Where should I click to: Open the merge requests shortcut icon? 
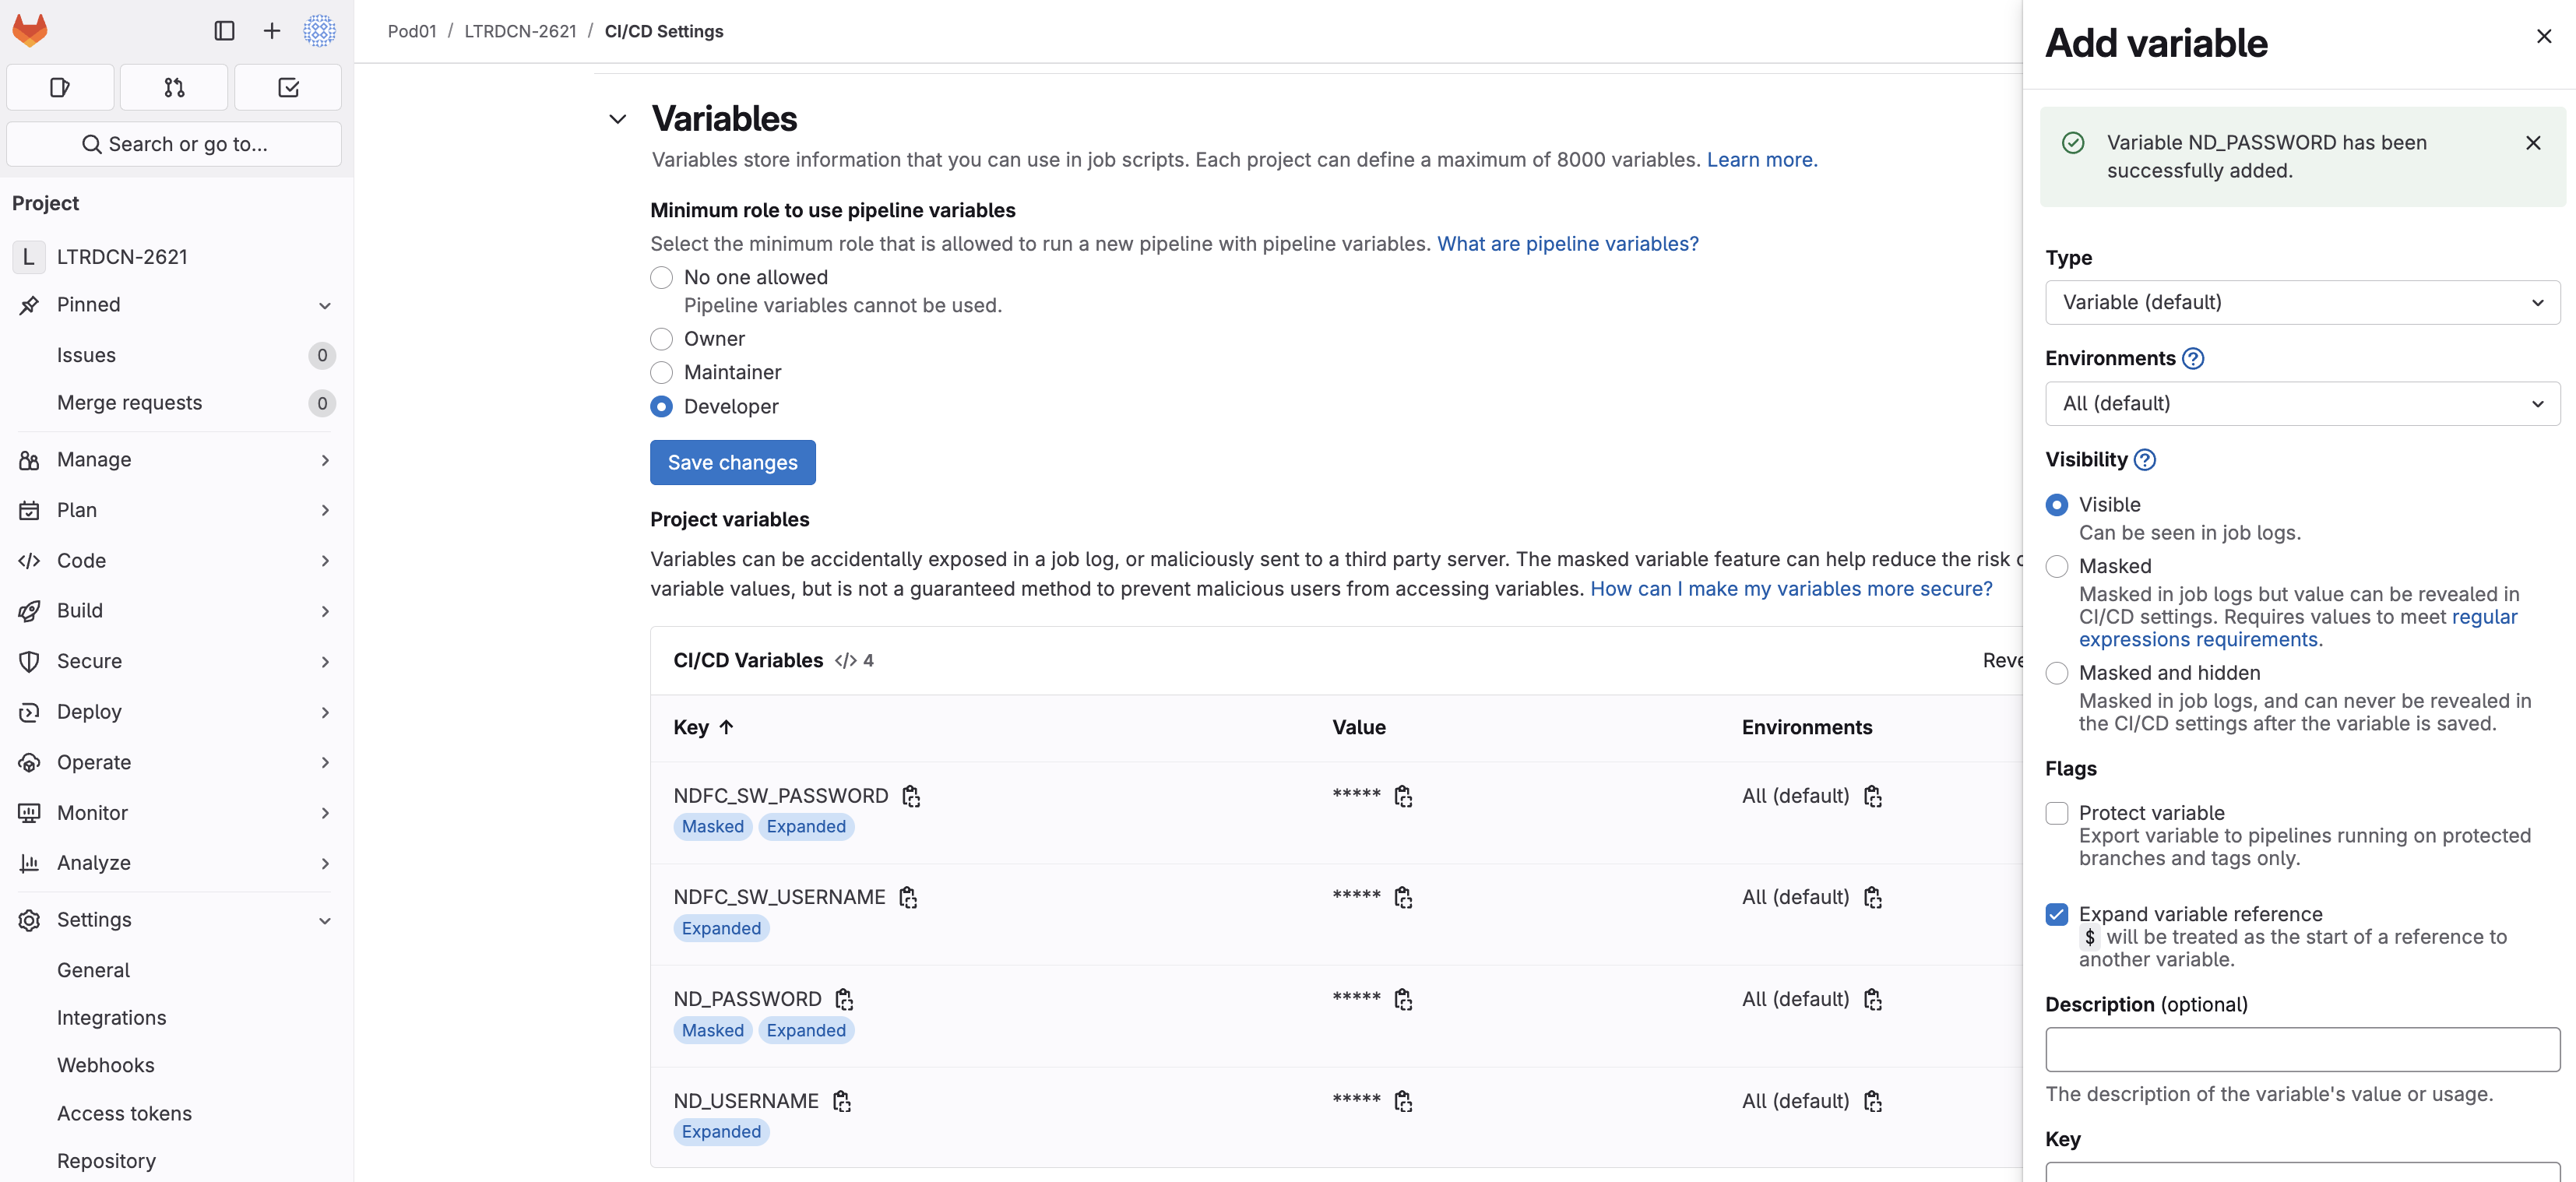tap(174, 88)
